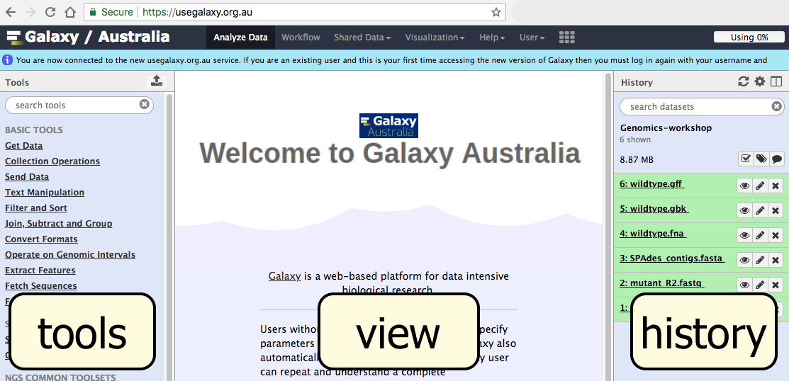Open the User dropdown menu

coord(532,38)
